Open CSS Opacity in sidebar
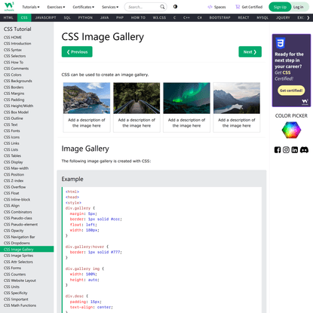313x313 pixels. (26, 231)
